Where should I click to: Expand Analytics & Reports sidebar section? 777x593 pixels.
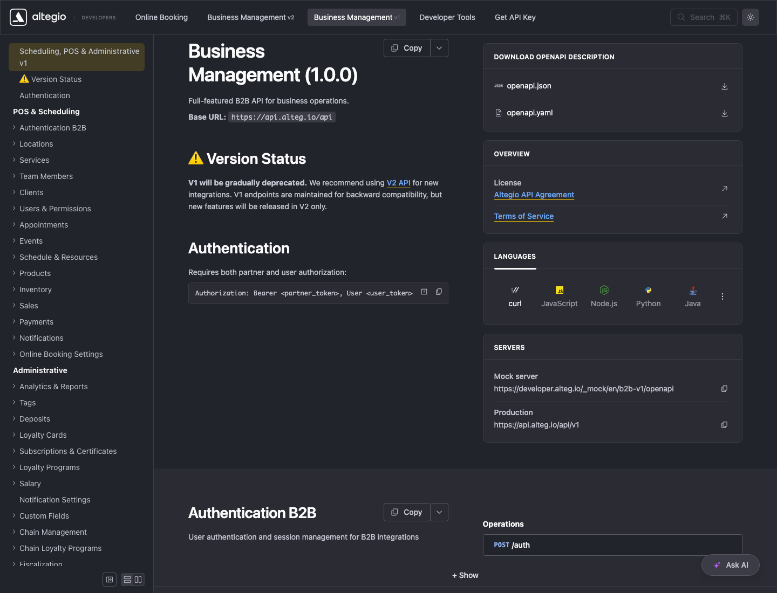click(x=53, y=387)
